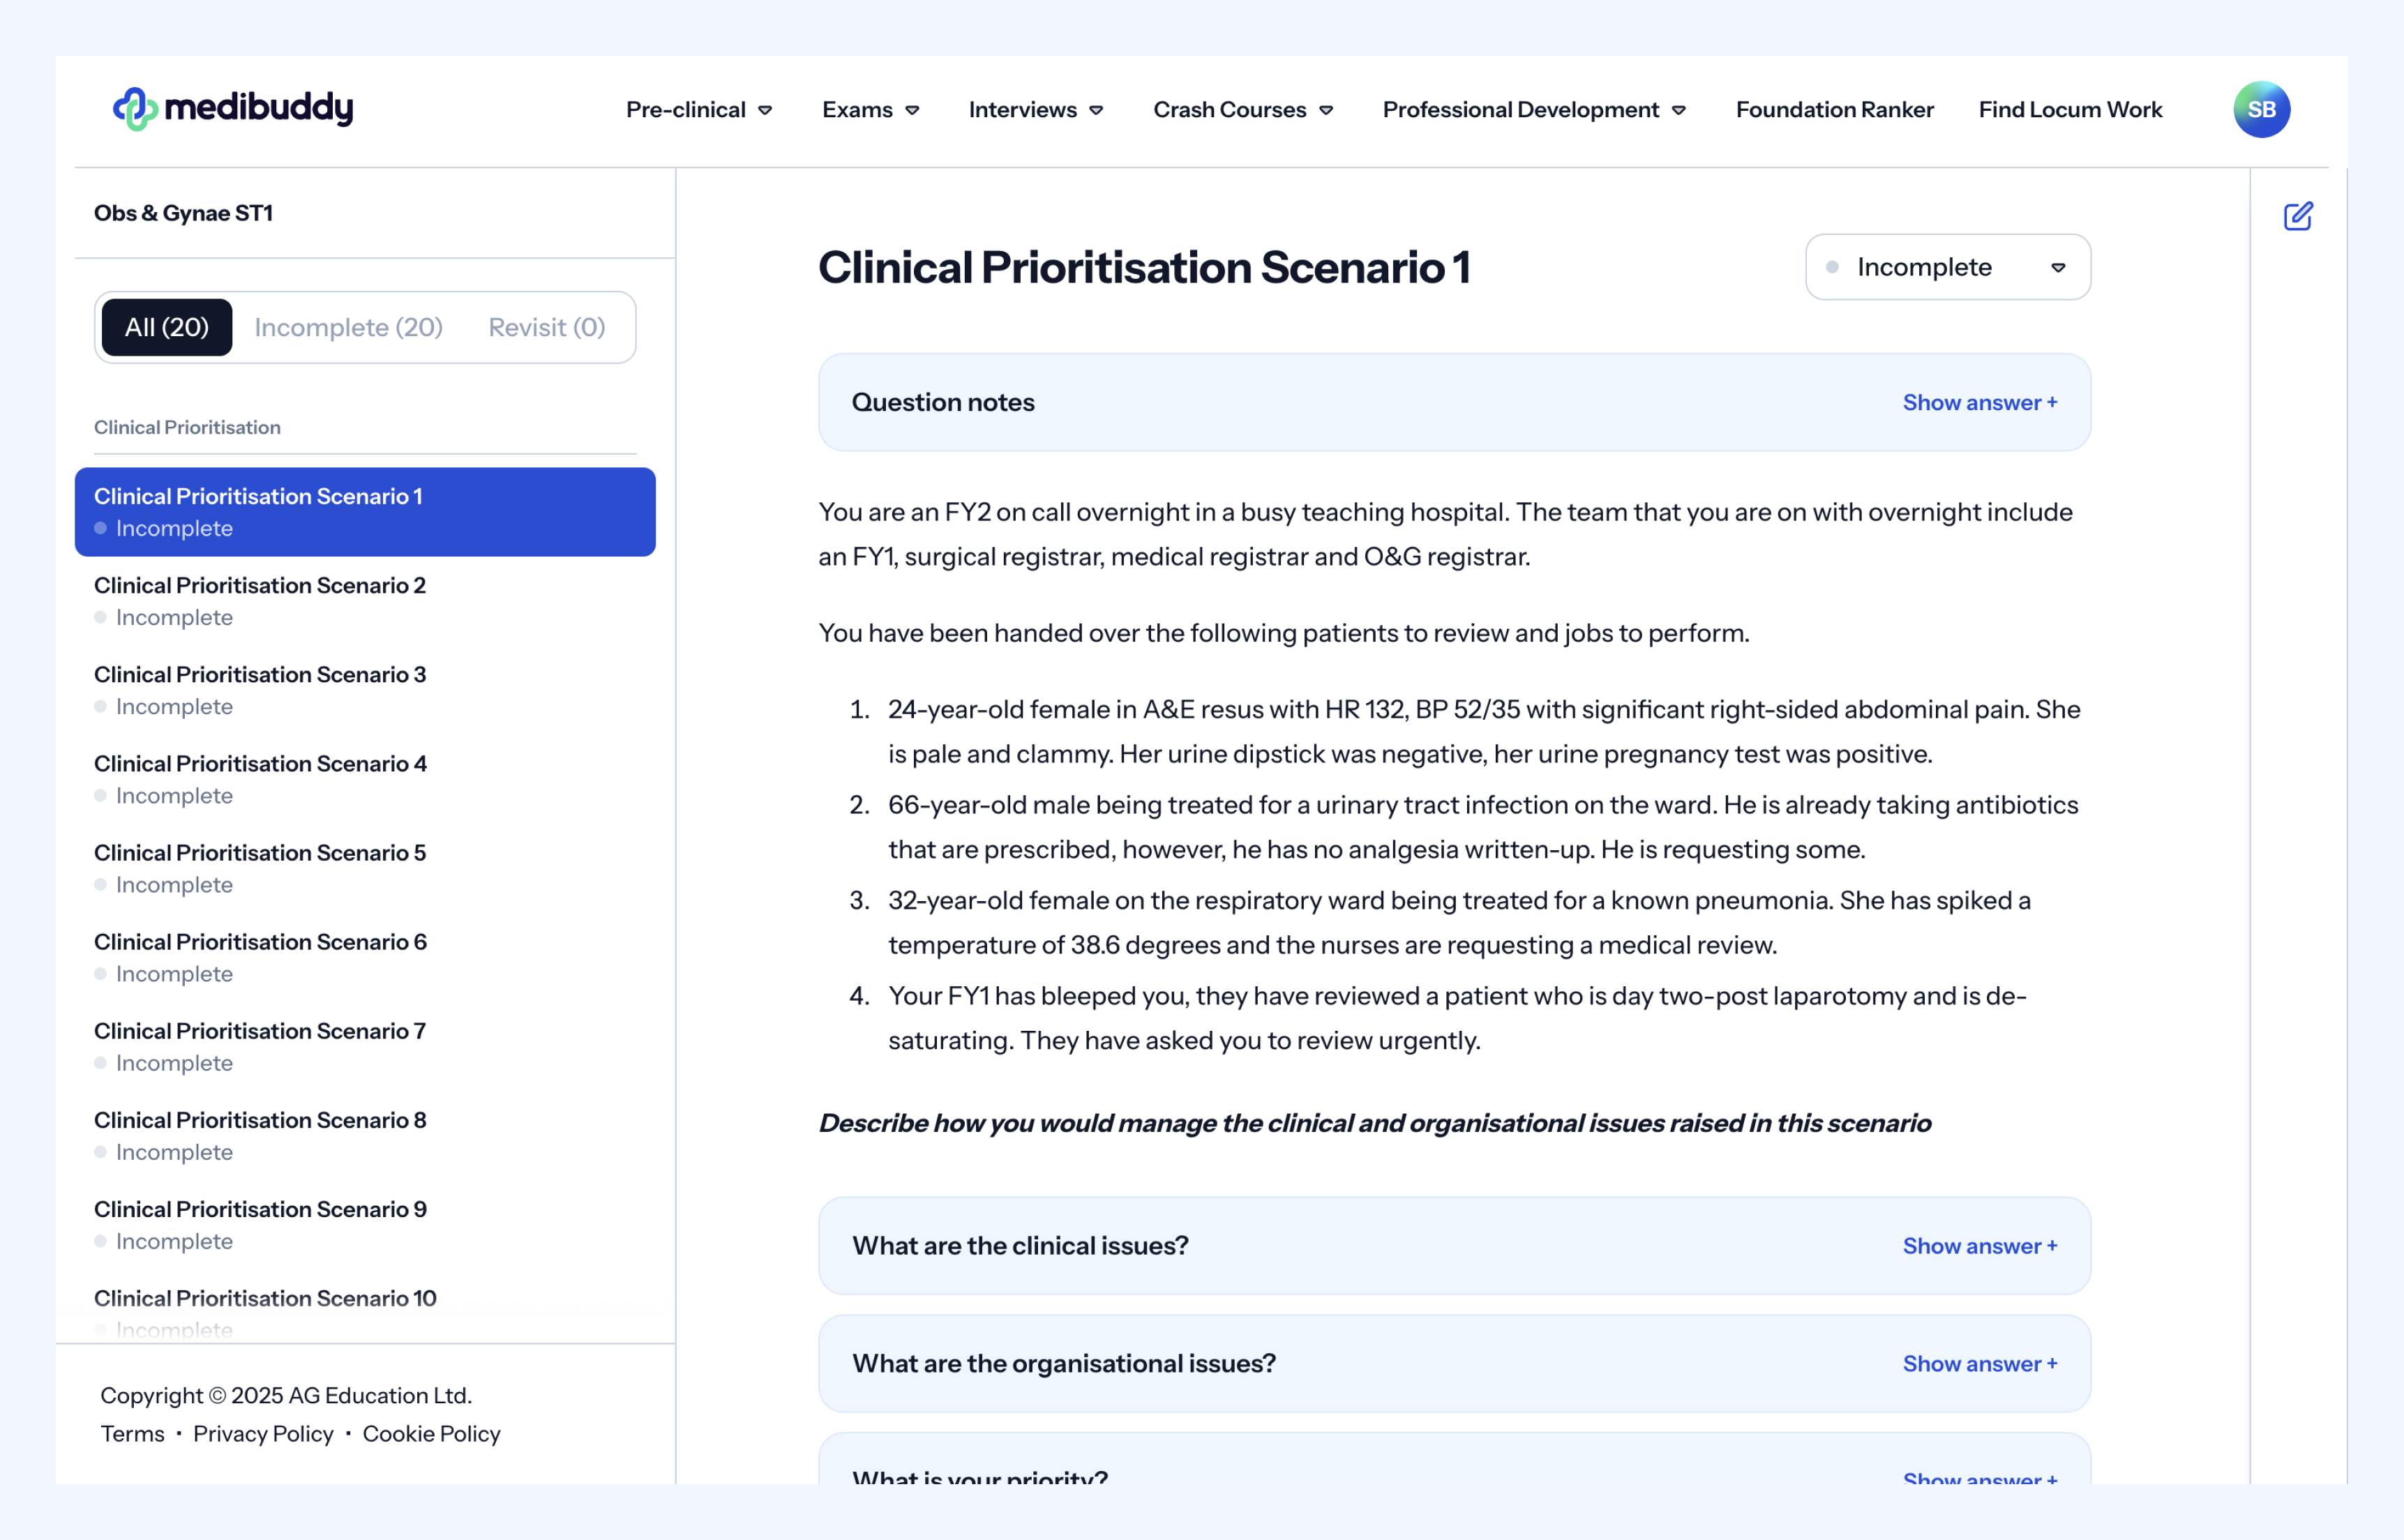Open the Privacy Policy link
The width and height of the screenshot is (2404, 1540).
point(263,1434)
